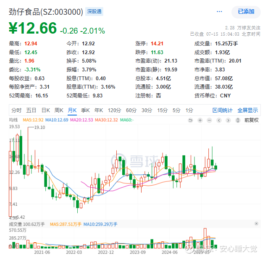Click the MA20:12.53 moving average label
The height and width of the screenshot is (257, 265).
point(81,120)
